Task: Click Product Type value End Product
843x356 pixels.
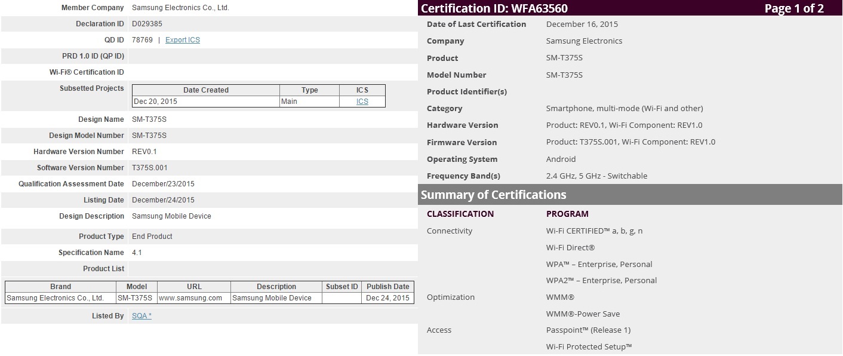Action: point(152,237)
